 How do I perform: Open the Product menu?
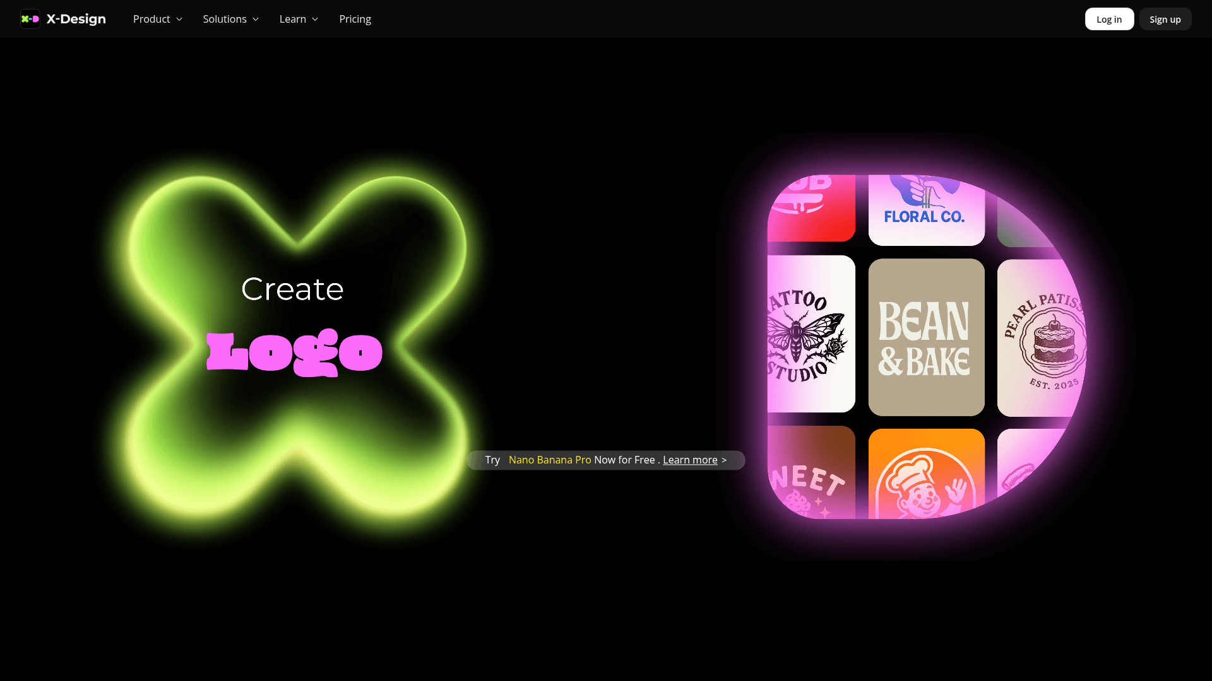tap(151, 19)
